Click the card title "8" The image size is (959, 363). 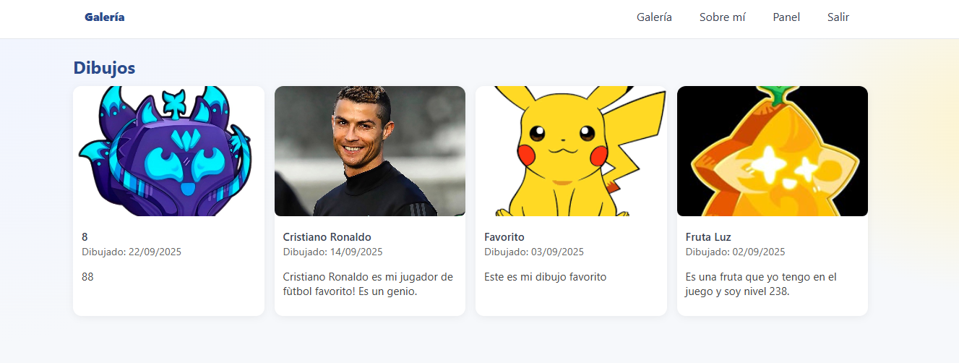click(x=85, y=237)
